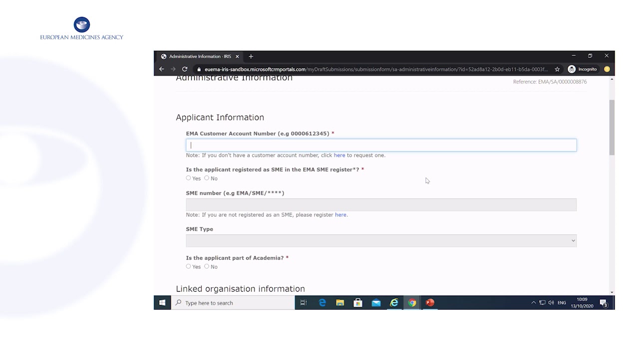Go back with the browser back arrow
Viewport: 639px width, 359px height.
161,69
